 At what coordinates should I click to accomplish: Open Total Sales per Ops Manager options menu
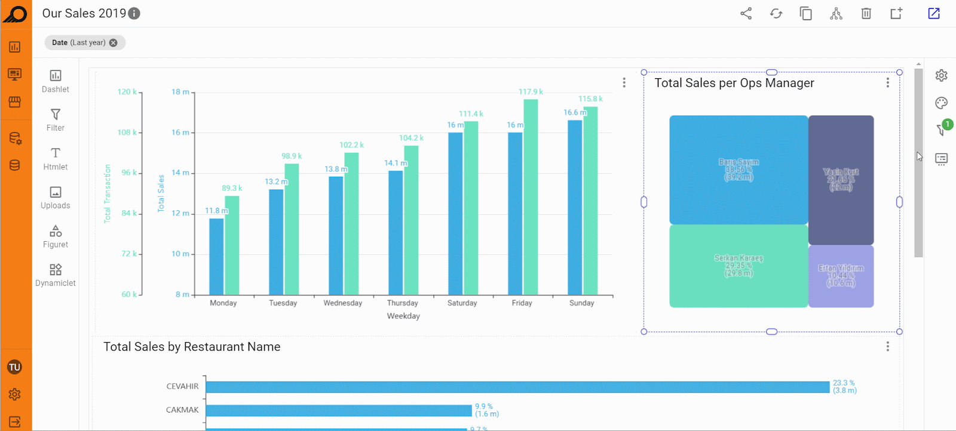tap(888, 83)
